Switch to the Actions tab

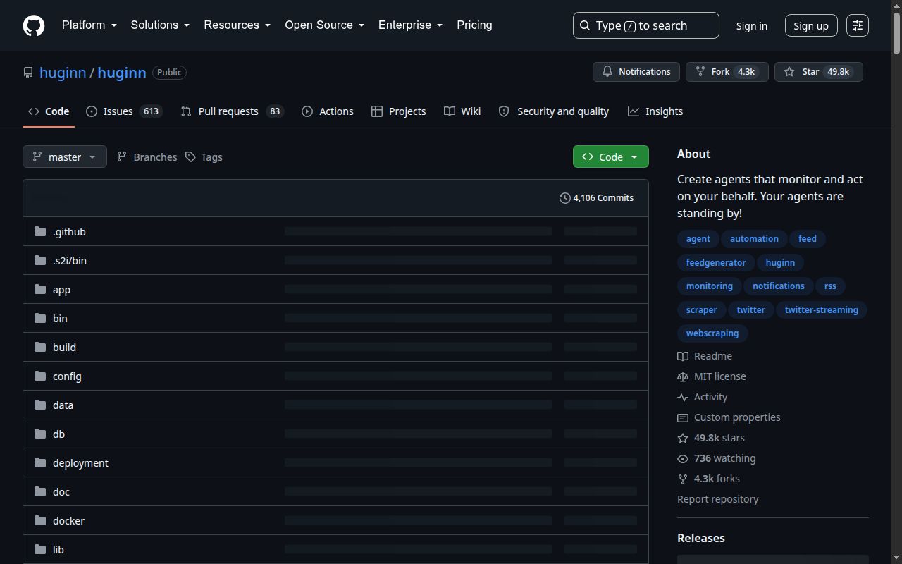point(328,111)
